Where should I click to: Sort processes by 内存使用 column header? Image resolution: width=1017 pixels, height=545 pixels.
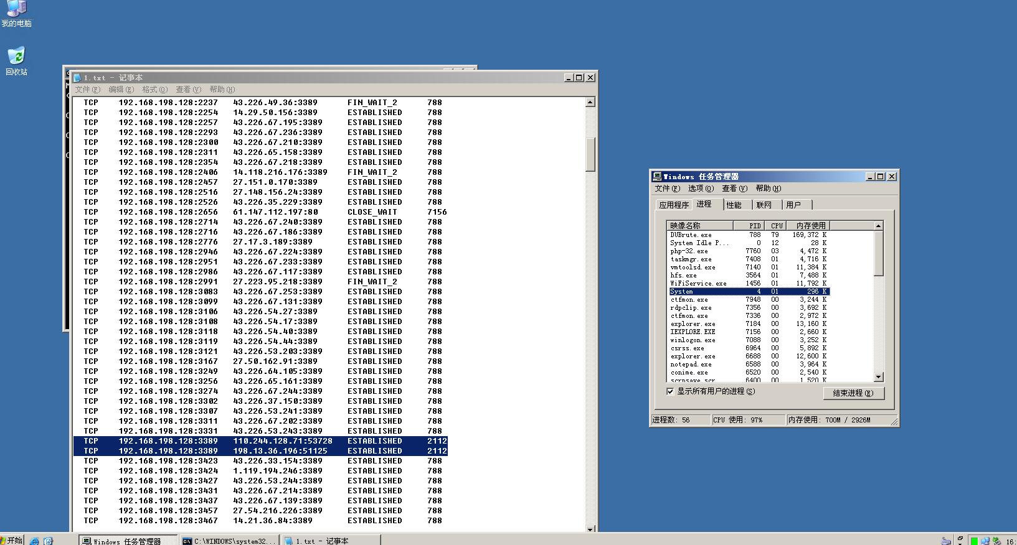tap(810, 226)
